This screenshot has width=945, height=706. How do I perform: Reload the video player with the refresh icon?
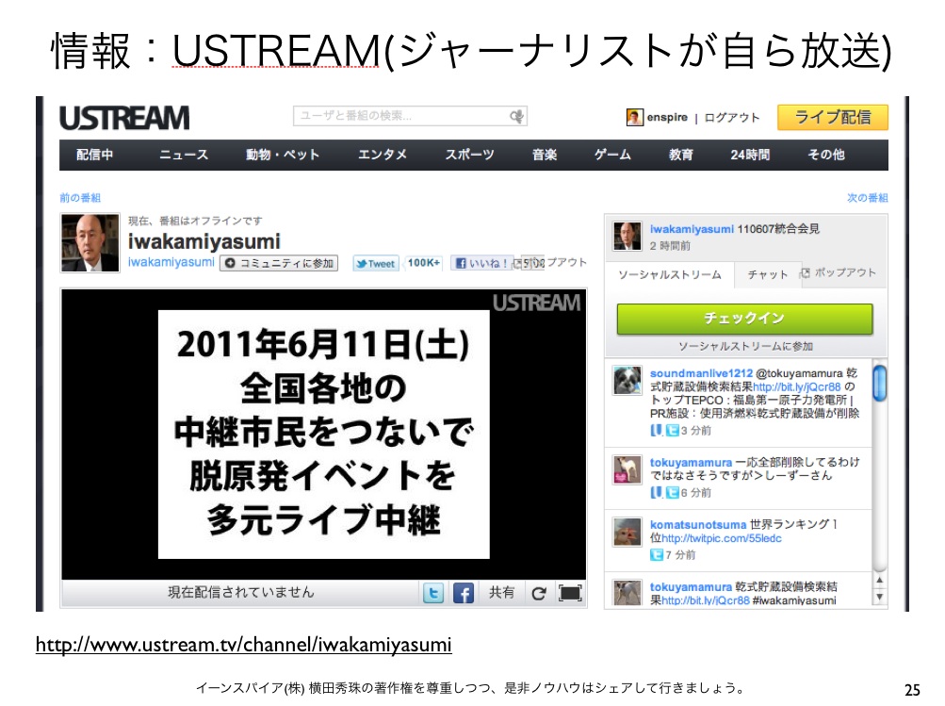(x=539, y=593)
